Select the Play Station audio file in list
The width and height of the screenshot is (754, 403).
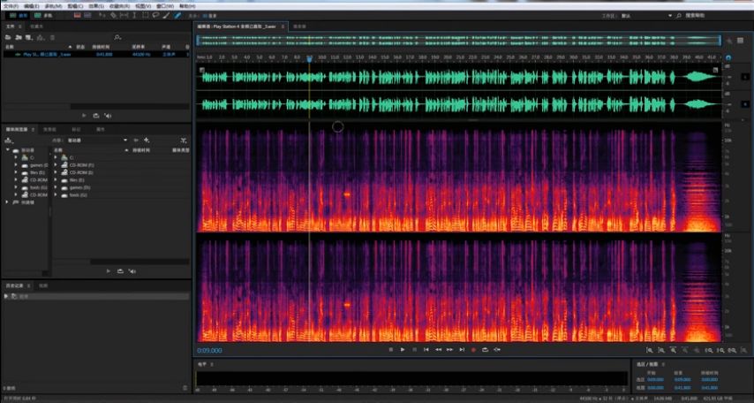pos(49,54)
